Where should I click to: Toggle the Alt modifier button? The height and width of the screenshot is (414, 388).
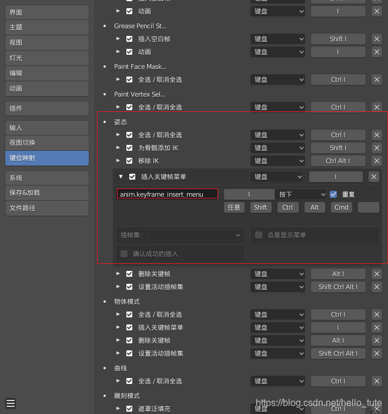(315, 207)
